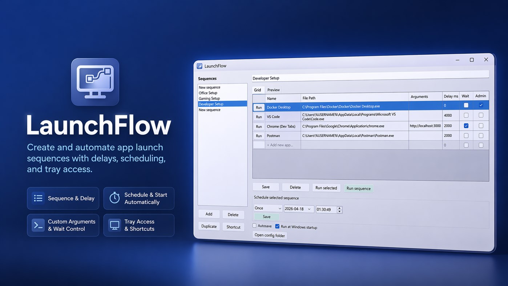Click the Tray Access monitor icon
The image size is (508, 286).
tap(115, 225)
